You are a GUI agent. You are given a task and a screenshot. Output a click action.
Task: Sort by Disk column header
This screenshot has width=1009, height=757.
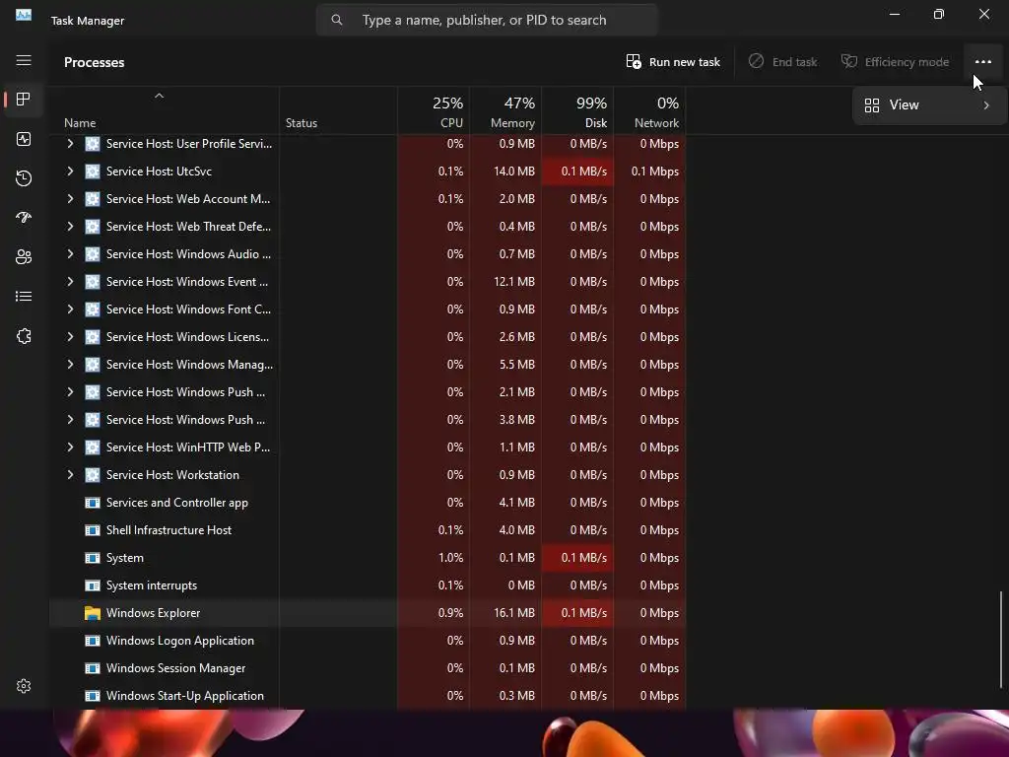tap(577, 110)
